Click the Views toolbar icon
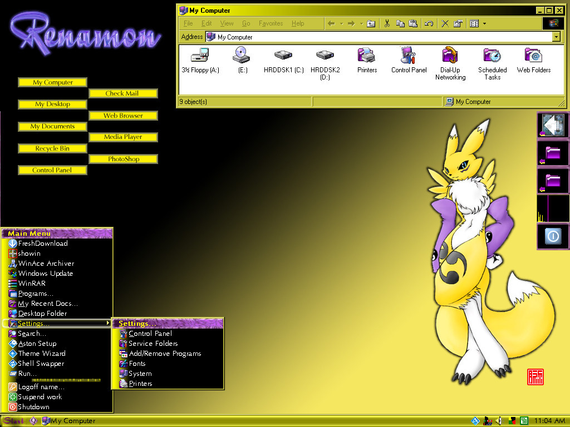Viewport: 570px width, 427px height. [474, 23]
